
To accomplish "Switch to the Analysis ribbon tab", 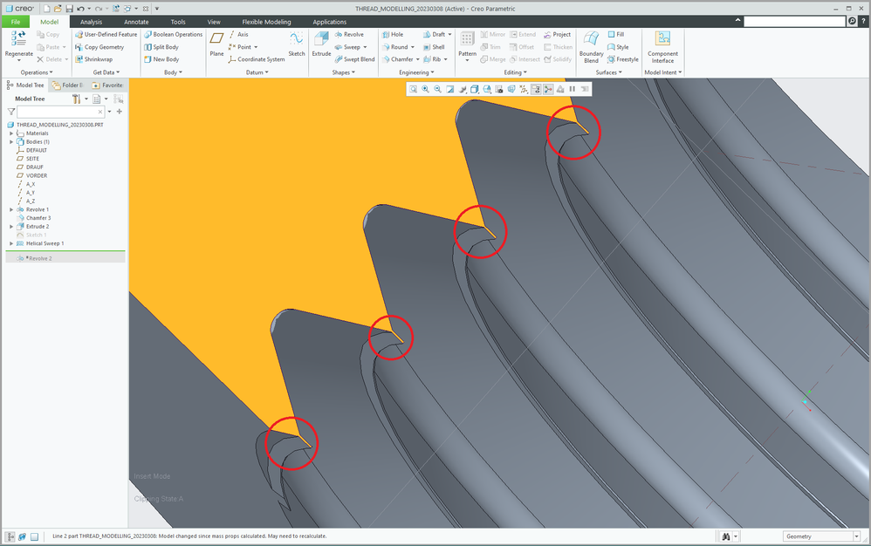I will pyautogui.click(x=91, y=22).
